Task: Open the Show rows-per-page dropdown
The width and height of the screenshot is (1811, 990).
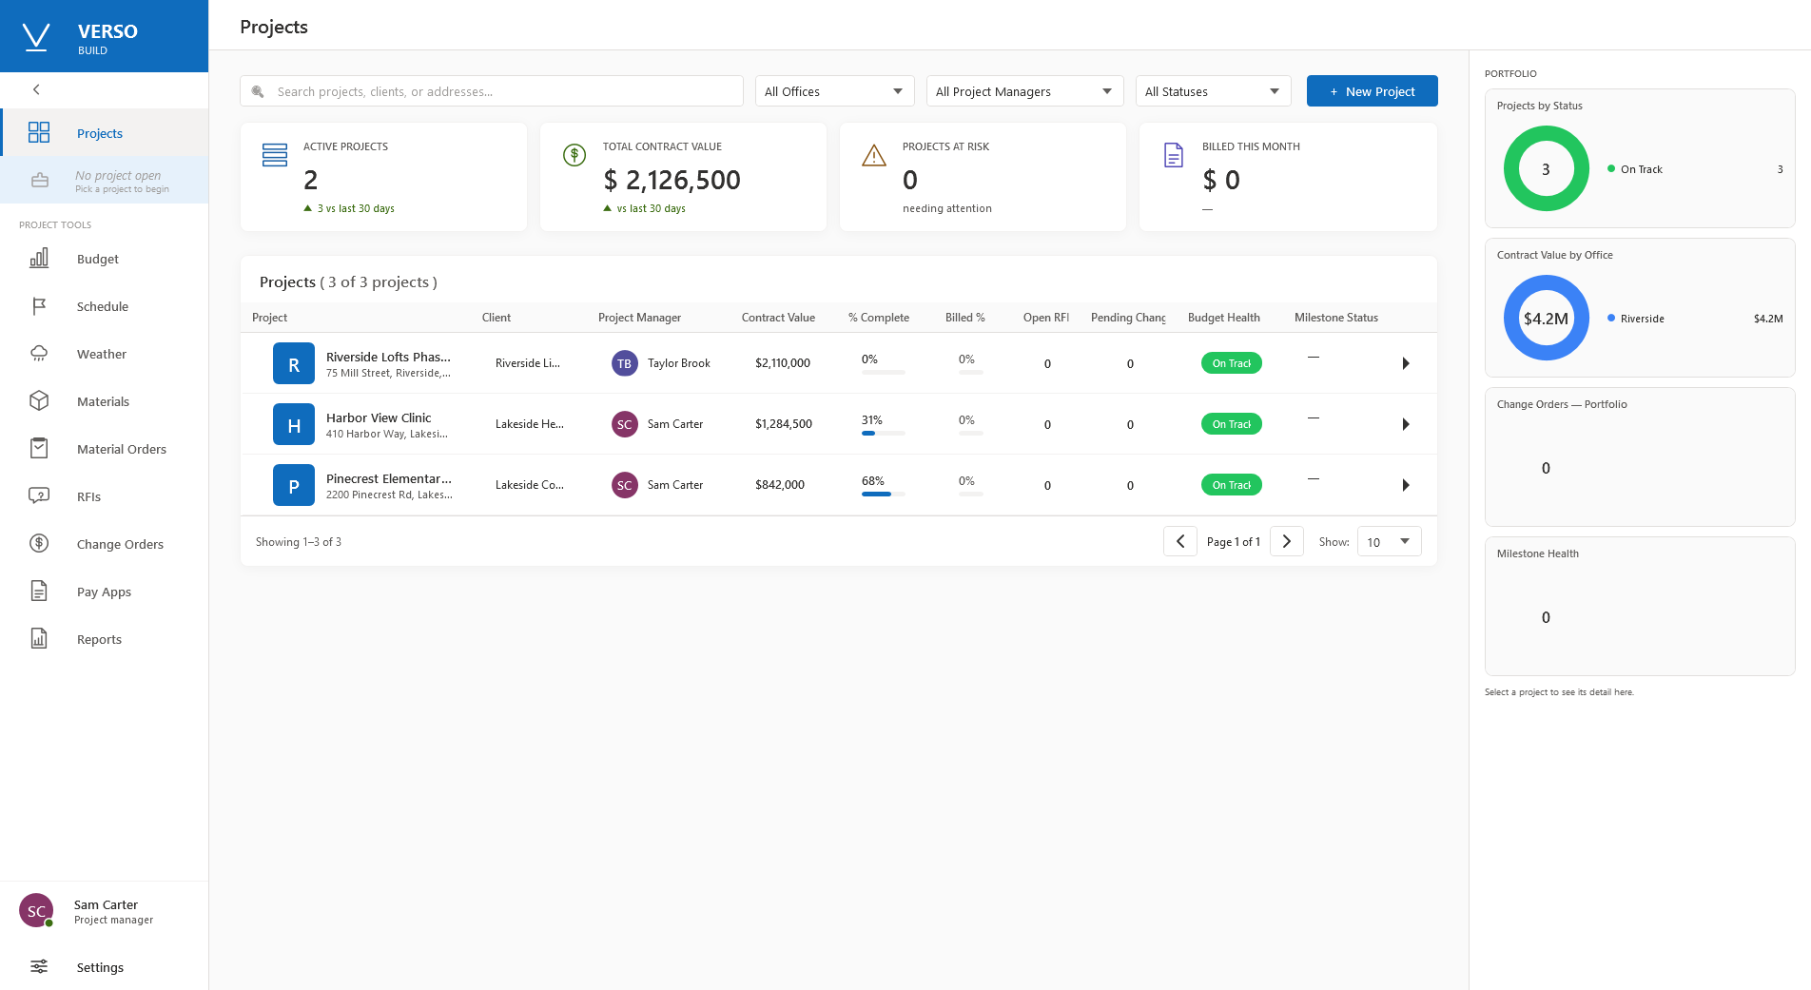Action: click(x=1389, y=541)
